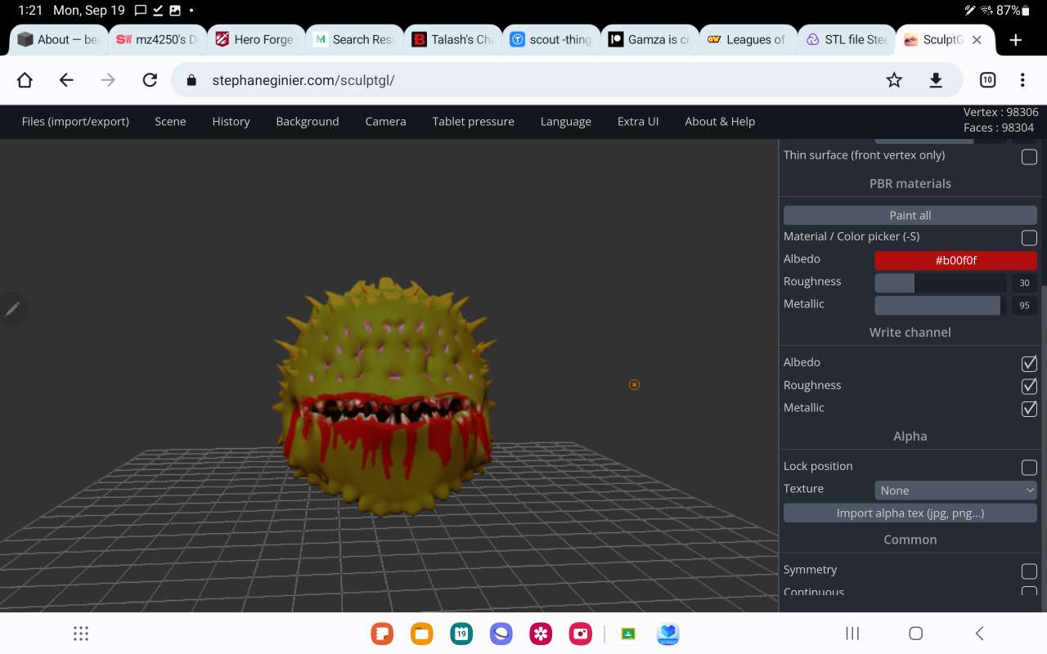This screenshot has height=654, width=1047.
Task: Tap the browser home icon
Action: click(25, 80)
